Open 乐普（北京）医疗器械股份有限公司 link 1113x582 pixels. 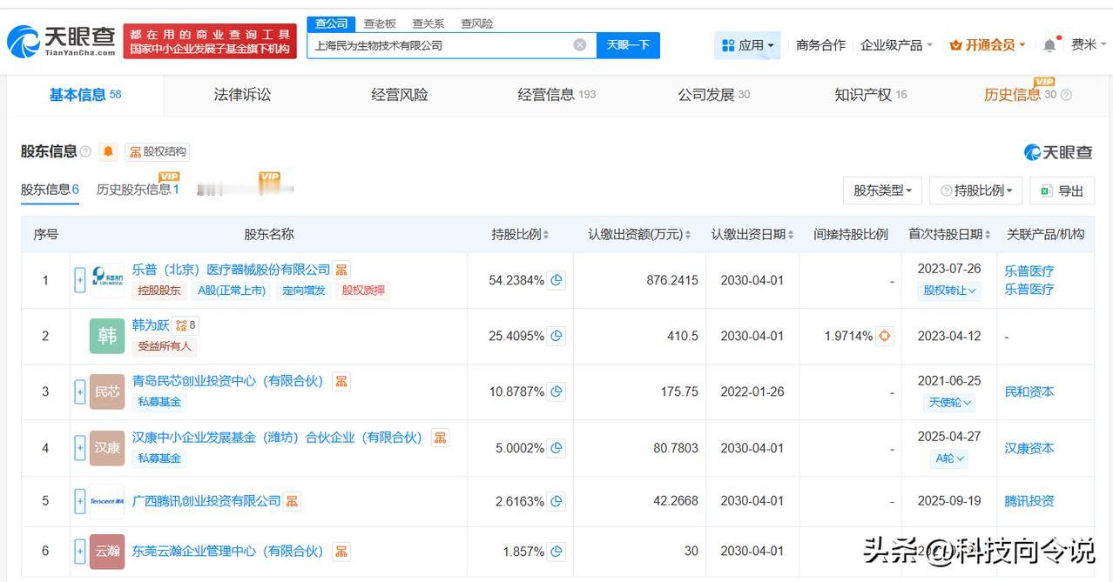[x=231, y=270]
